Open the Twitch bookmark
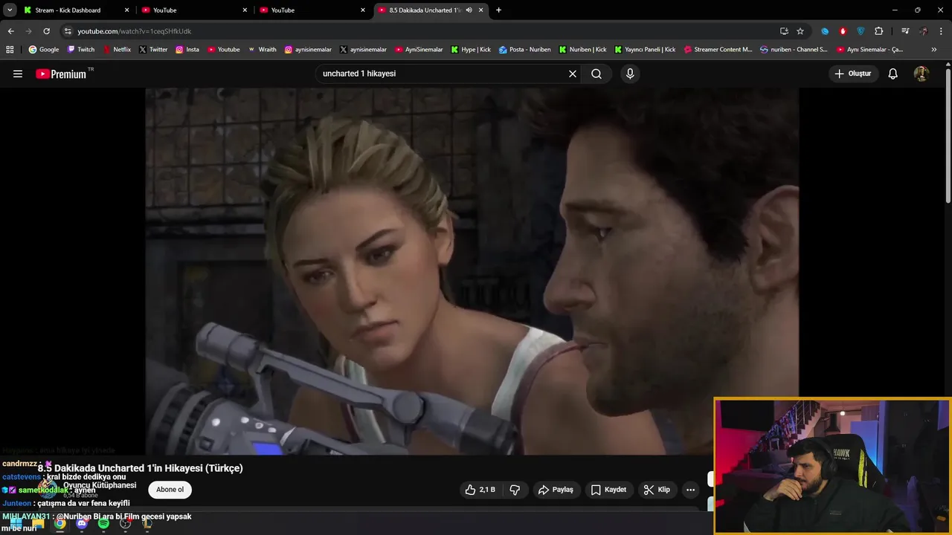 pyautogui.click(x=81, y=50)
